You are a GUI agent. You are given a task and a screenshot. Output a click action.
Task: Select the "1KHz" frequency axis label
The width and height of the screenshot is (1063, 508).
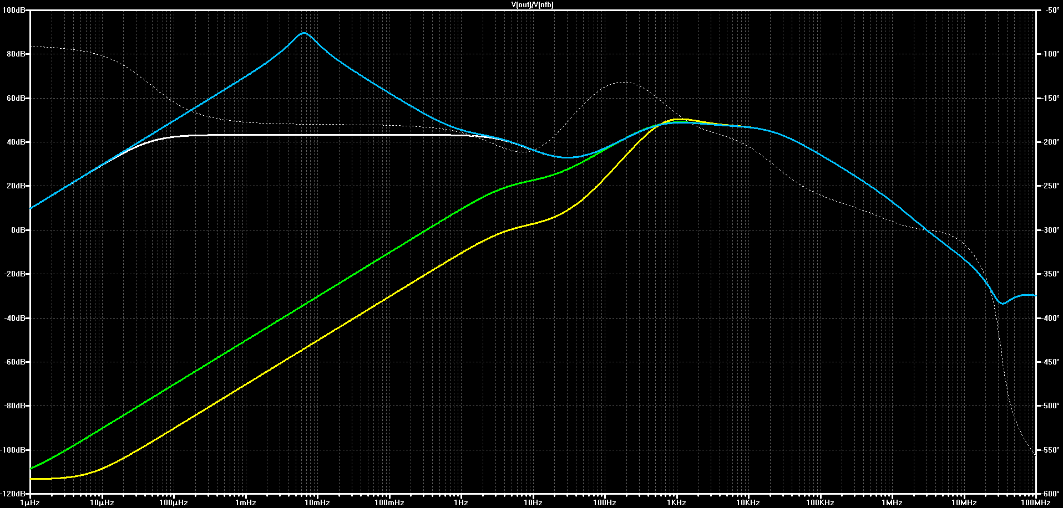(677, 503)
